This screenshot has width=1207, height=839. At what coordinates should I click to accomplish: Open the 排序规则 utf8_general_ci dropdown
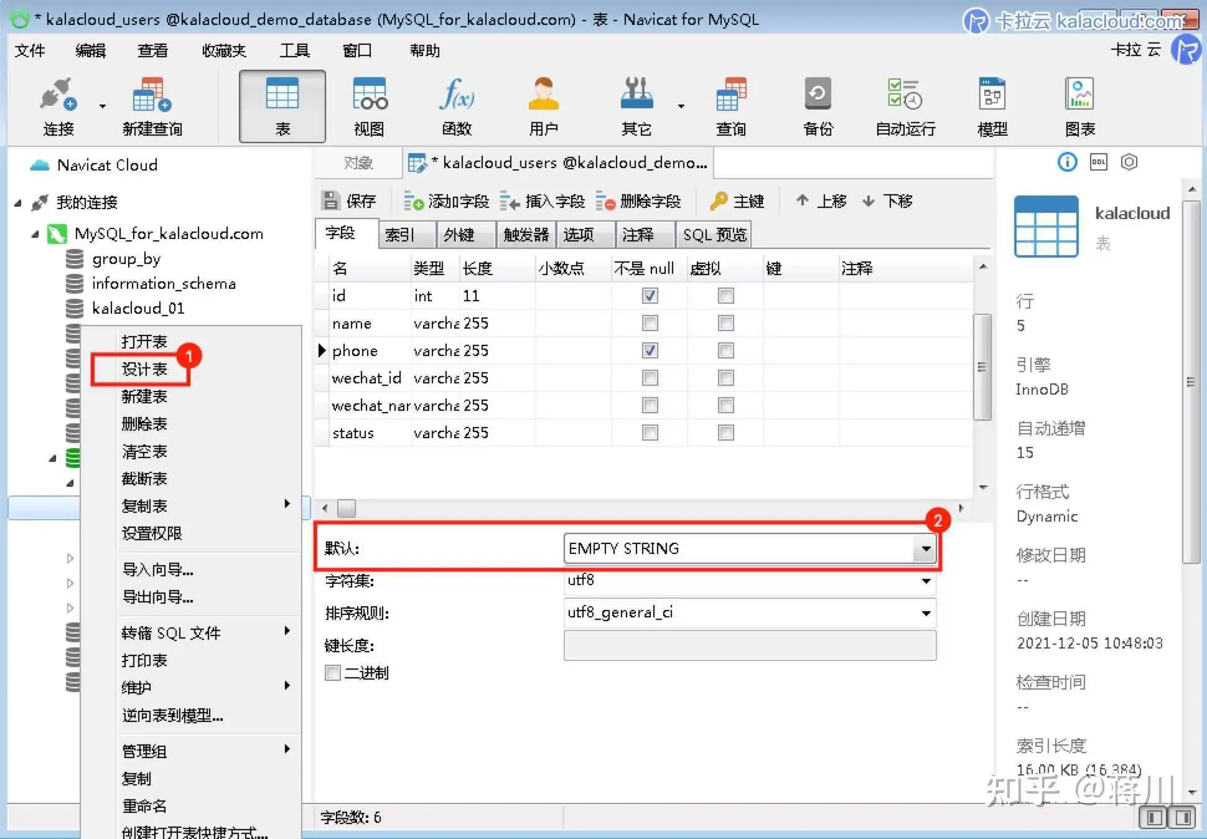coord(926,613)
